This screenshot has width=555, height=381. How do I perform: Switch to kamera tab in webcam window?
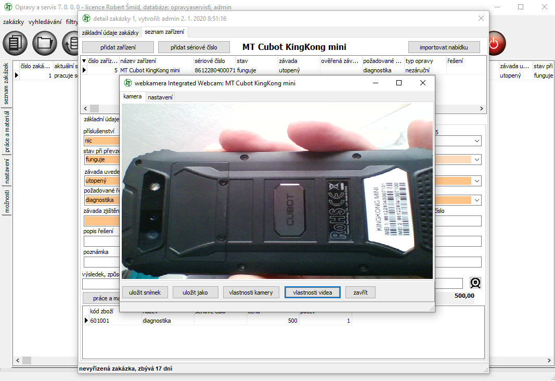coord(133,96)
